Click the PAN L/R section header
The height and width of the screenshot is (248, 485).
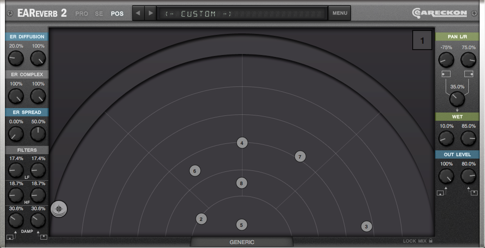(x=457, y=37)
